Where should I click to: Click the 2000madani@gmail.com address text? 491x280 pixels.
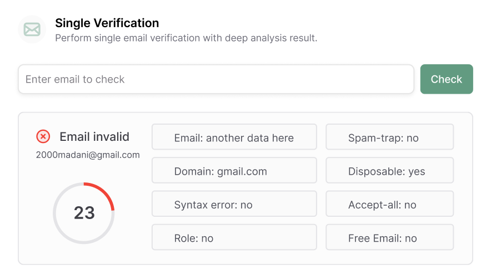88,155
